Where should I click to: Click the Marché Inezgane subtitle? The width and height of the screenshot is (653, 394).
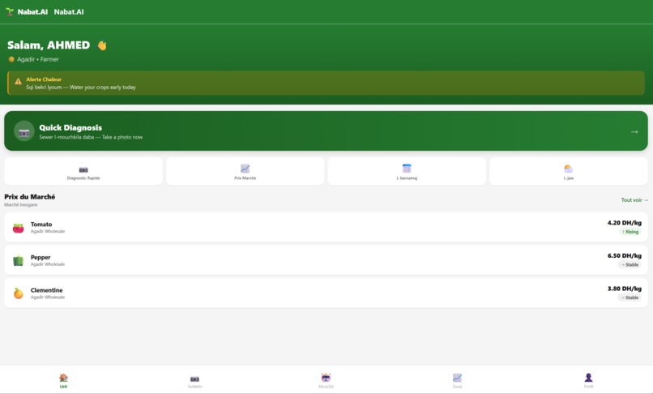pos(21,205)
